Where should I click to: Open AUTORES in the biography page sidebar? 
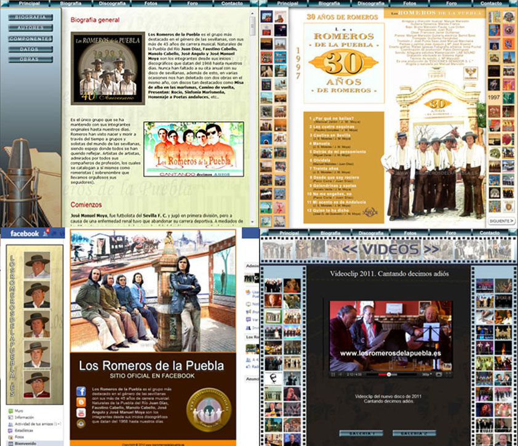pyautogui.click(x=30, y=28)
